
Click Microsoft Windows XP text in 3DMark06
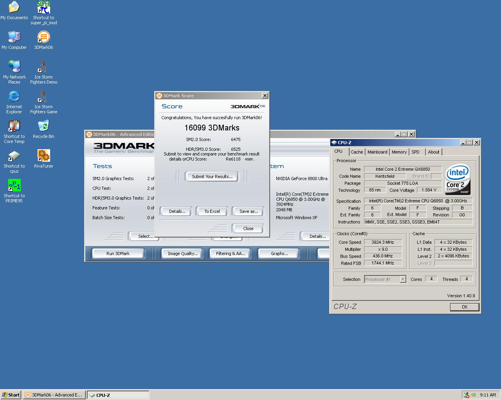pos(296,218)
